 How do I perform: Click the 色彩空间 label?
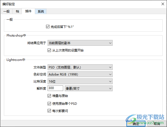(40, 74)
